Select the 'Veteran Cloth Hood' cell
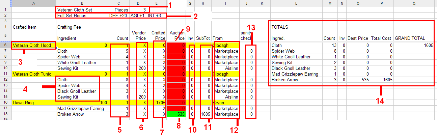 click(34, 45)
